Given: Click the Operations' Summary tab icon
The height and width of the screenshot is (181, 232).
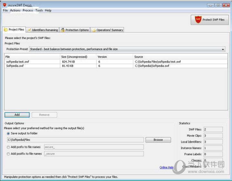Looking at the screenshot, I should pyautogui.click(x=94, y=30).
